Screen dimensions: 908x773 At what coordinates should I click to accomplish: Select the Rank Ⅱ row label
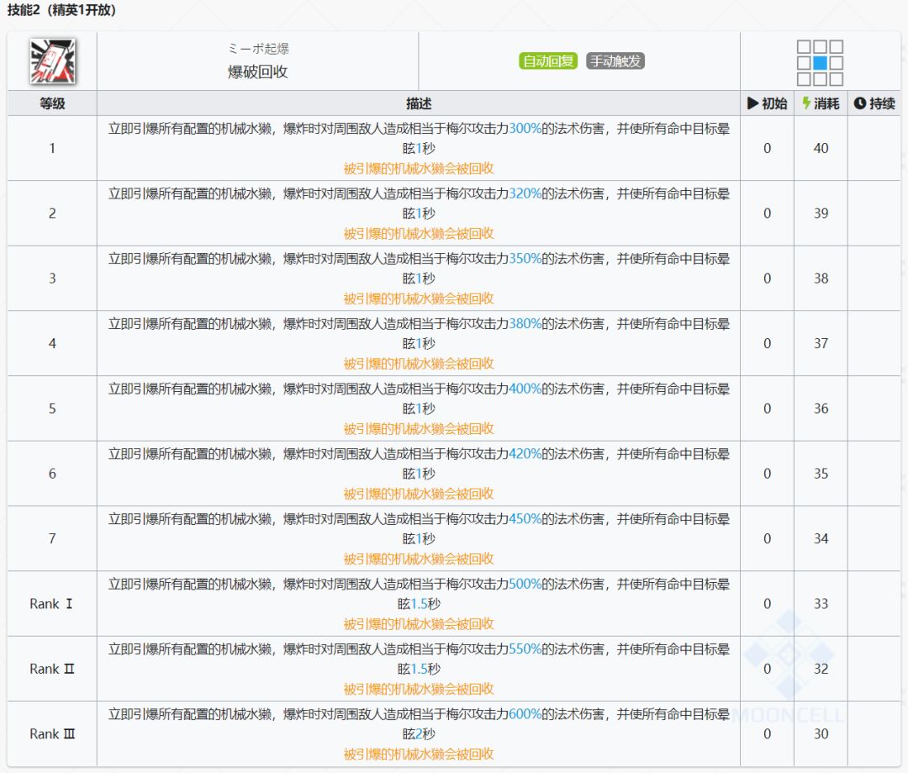[52, 669]
